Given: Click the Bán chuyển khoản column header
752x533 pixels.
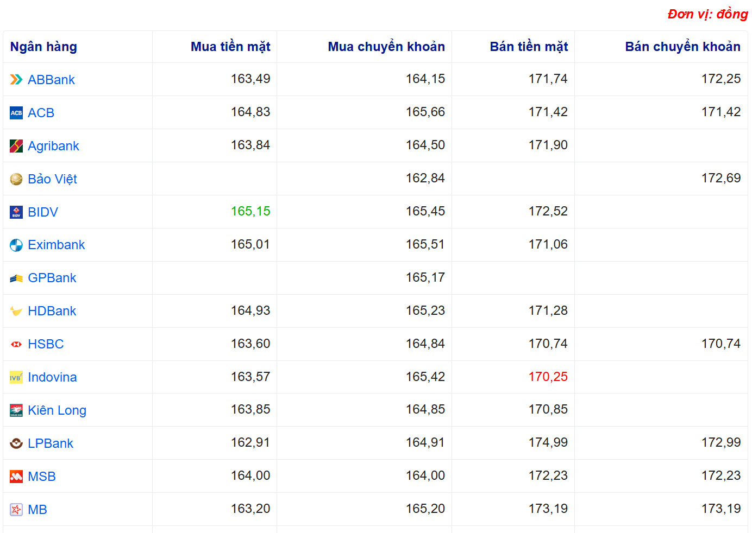Looking at the screenshot, I should coord(682,47).
